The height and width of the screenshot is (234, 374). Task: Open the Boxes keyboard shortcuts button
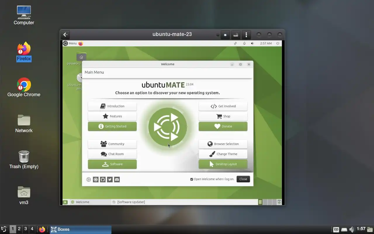[x=236, y=35]
